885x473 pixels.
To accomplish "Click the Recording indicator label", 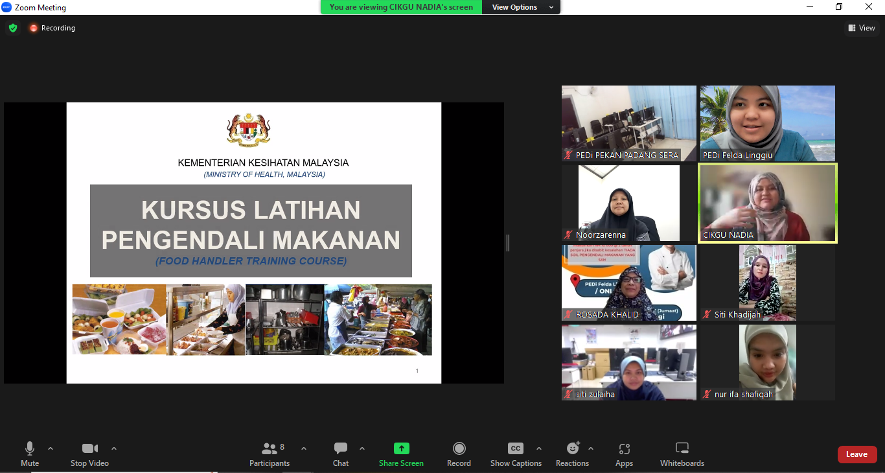I will 58,28.
